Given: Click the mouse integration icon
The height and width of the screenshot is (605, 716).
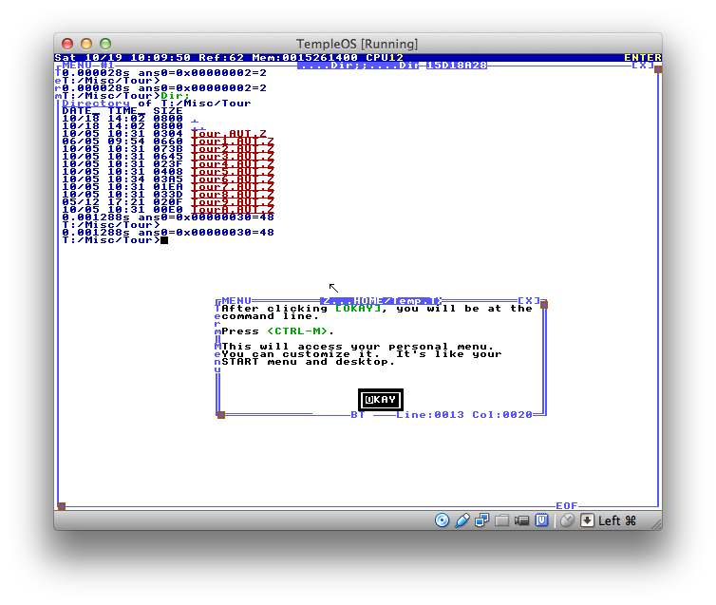Looking at the screenshot, I should [567, 520].
